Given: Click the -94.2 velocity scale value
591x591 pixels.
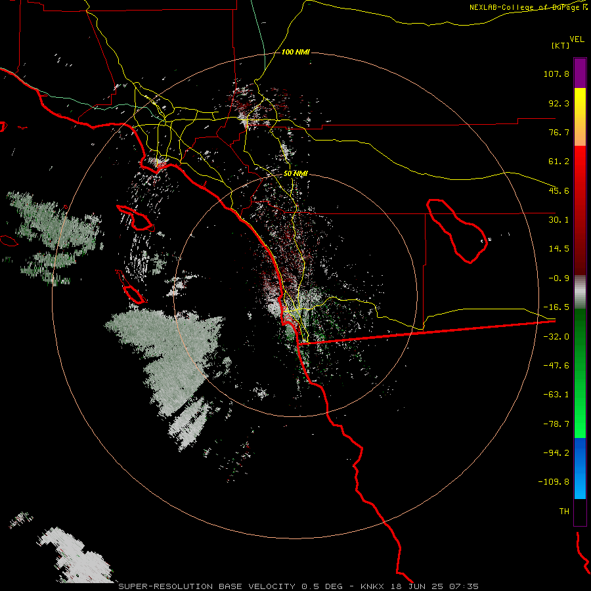Looking at the screenshot, I should click(556, 452).
